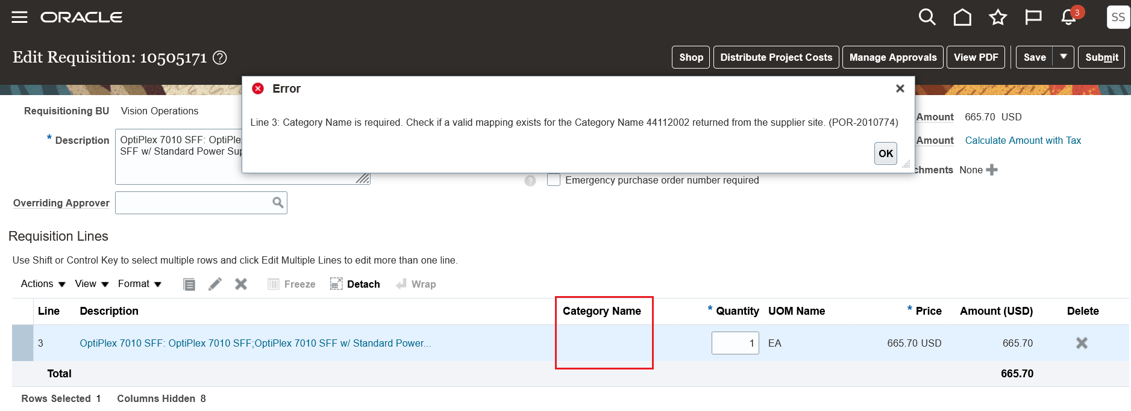Open notifications bell icon

coord(1069,17)
